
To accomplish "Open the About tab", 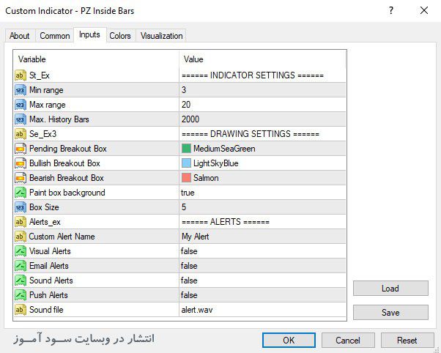I will coord(19,36).
